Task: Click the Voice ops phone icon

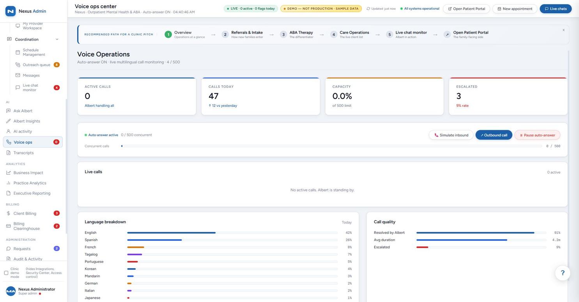Action: pos(9,142)
